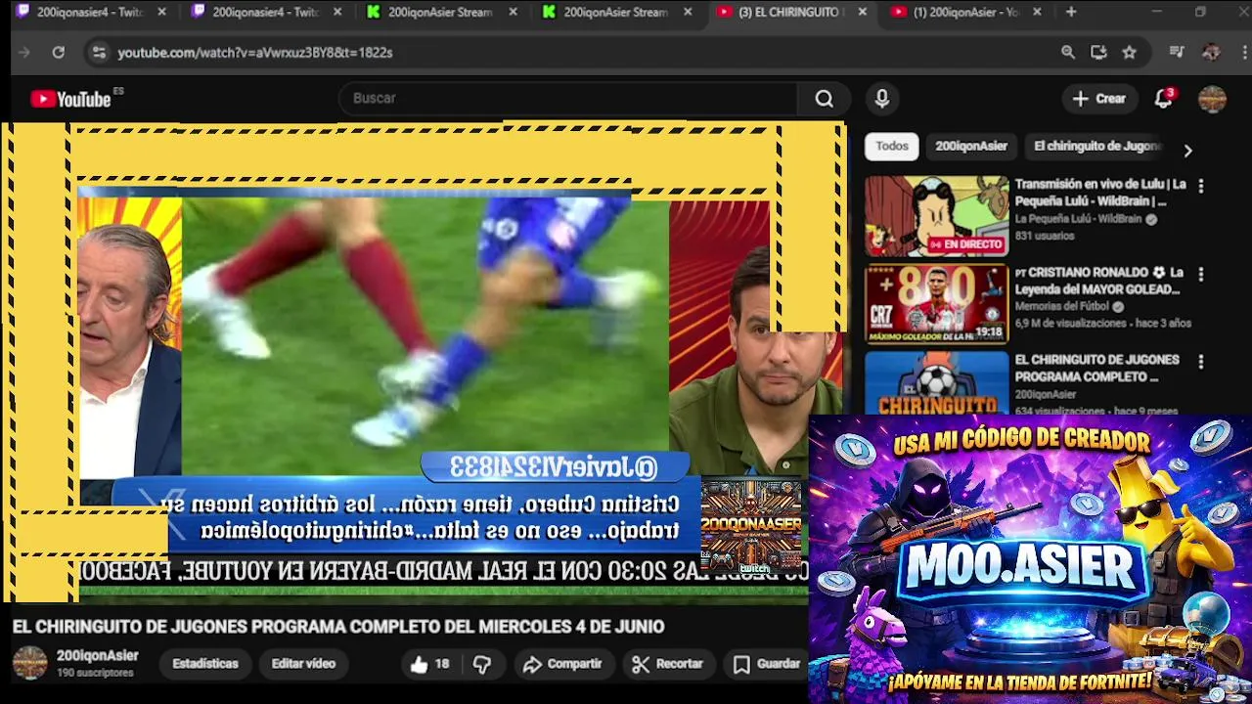Open 200iqonAsier channel avatar below video

(x=29, y=663)
